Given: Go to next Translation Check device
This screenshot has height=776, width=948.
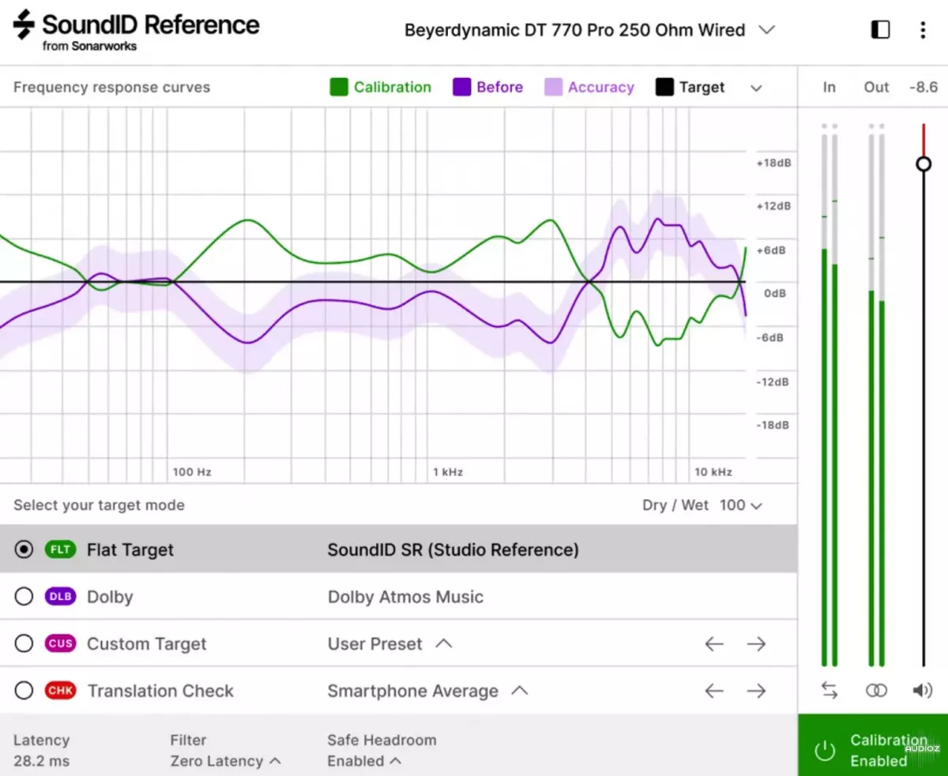Looking at the screenshot, I should [x=757, y=691].
